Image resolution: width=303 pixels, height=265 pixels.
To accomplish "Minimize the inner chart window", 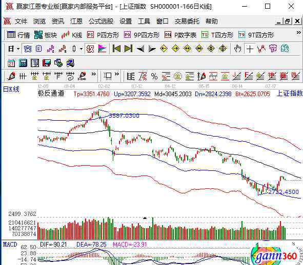I will (x=279, y=21).
